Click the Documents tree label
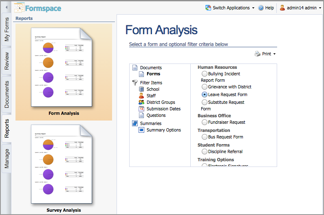 pos(151,68)
